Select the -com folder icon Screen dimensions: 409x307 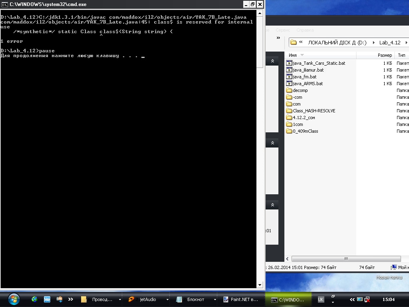point(289,97)
